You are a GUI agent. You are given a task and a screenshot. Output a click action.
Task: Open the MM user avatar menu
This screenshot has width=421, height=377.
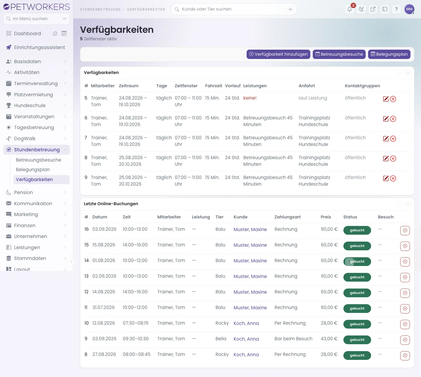409,9
